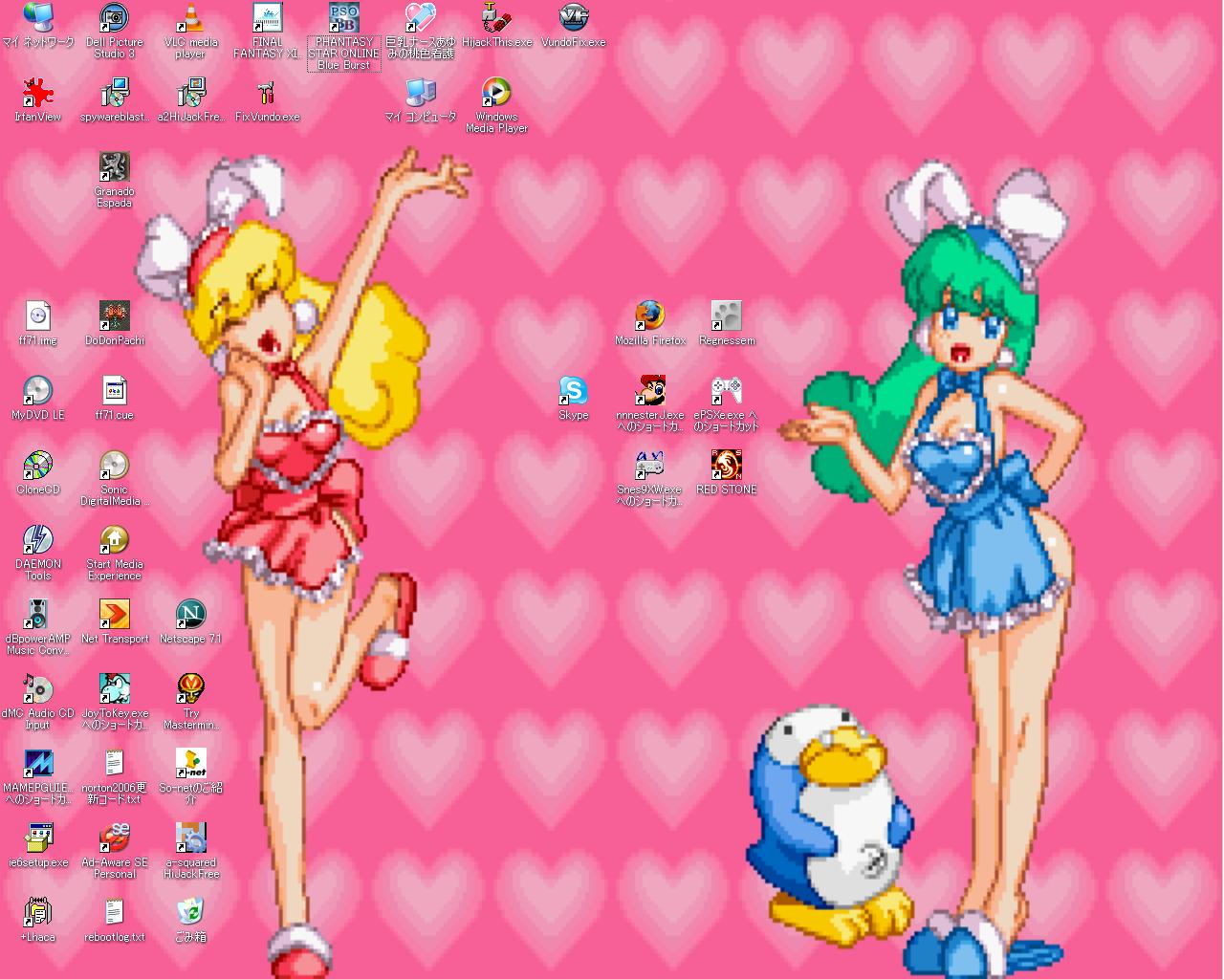Launch the CloneCD shortcut
This screenshot has width=1224, height=979.
tap(38, 465)
